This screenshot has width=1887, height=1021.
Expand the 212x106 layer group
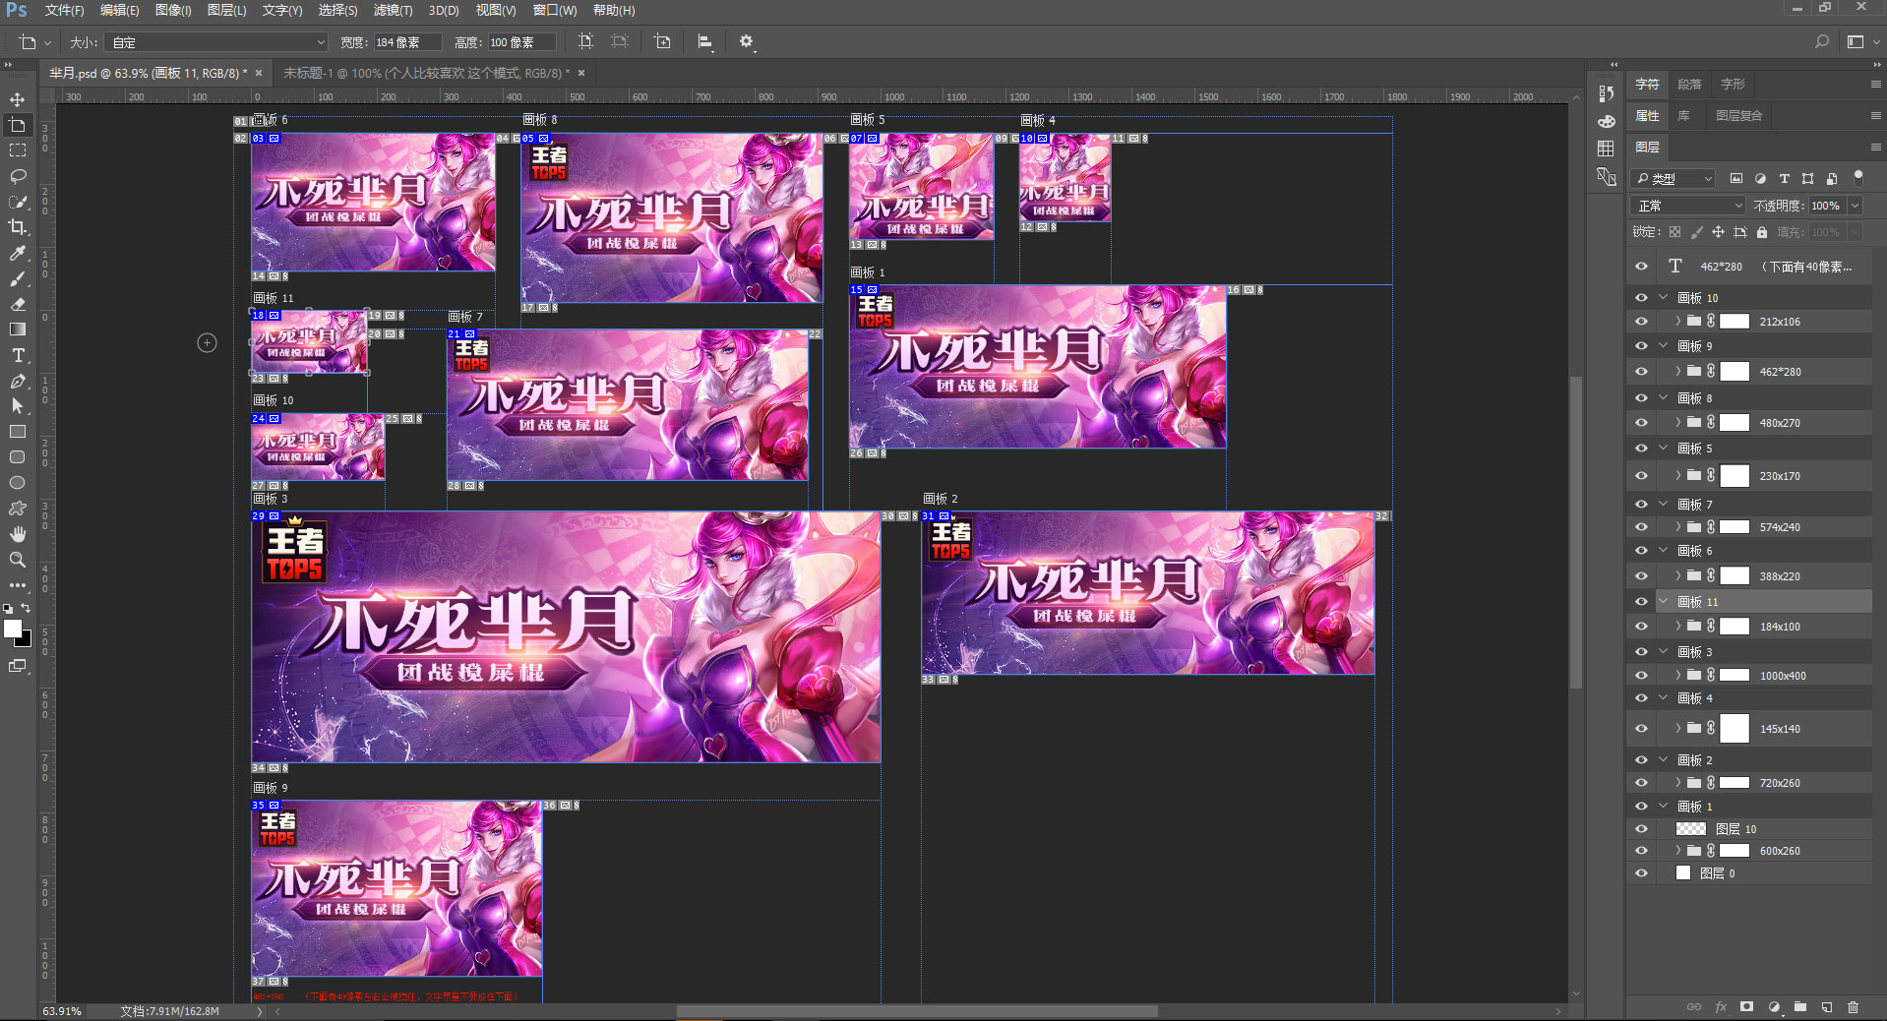click(x=1677, y=321)
